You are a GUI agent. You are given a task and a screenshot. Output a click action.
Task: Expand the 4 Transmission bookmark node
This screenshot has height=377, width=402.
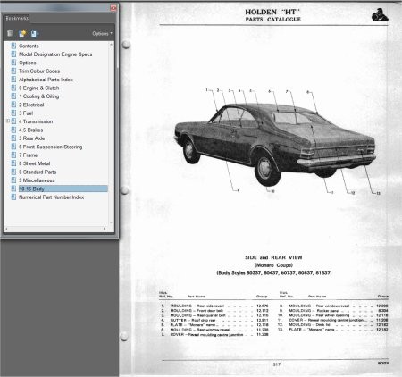point(8,121)
